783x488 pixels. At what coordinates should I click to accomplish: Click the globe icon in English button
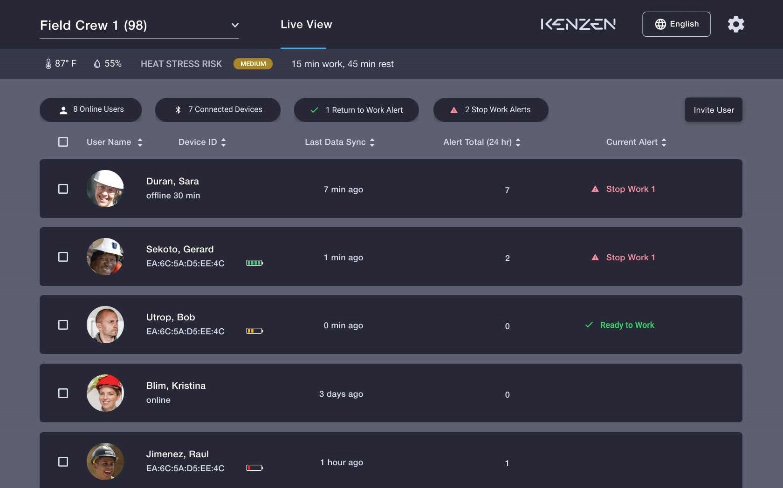point(660,24)
